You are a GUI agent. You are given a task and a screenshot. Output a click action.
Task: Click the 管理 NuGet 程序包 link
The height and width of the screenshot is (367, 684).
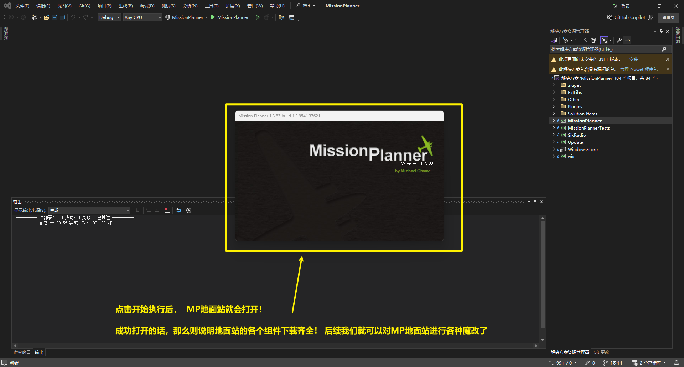[x=639, y=69]
